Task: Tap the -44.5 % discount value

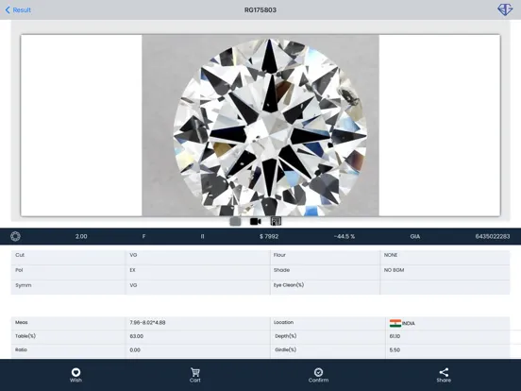Action: point(345,236)
